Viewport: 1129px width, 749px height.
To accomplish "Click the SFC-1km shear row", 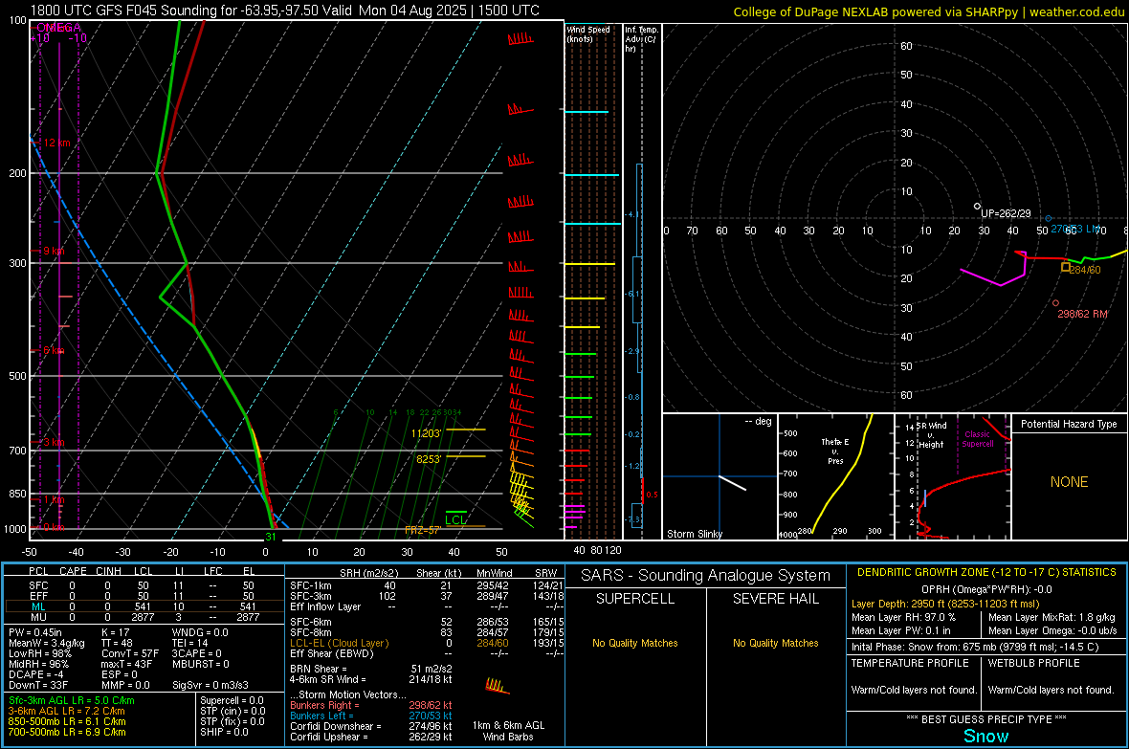I will [x=427, y=585].
